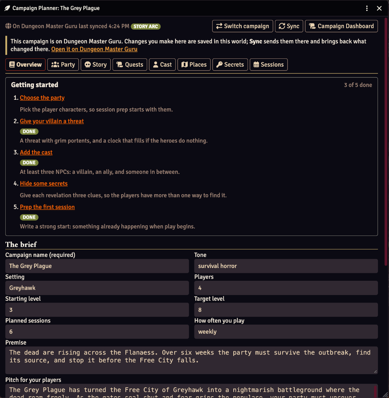The image size is (389, 398).
Task: Click the Getting started heading
Action: click(35, 85)
